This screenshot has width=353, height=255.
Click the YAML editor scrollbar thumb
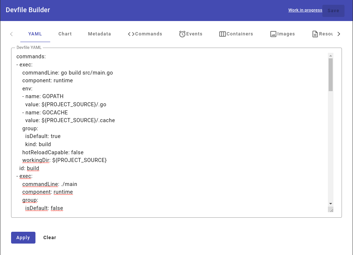[x=330, y=74]
